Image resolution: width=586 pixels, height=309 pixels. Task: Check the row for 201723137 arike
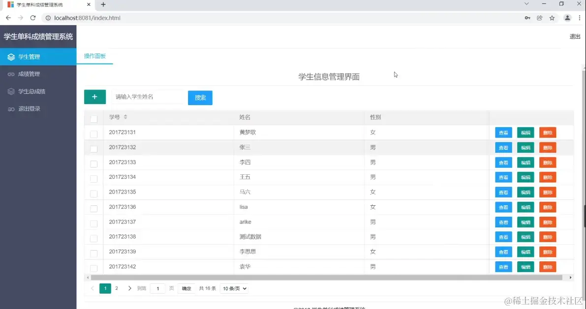(x=94, y=224)
